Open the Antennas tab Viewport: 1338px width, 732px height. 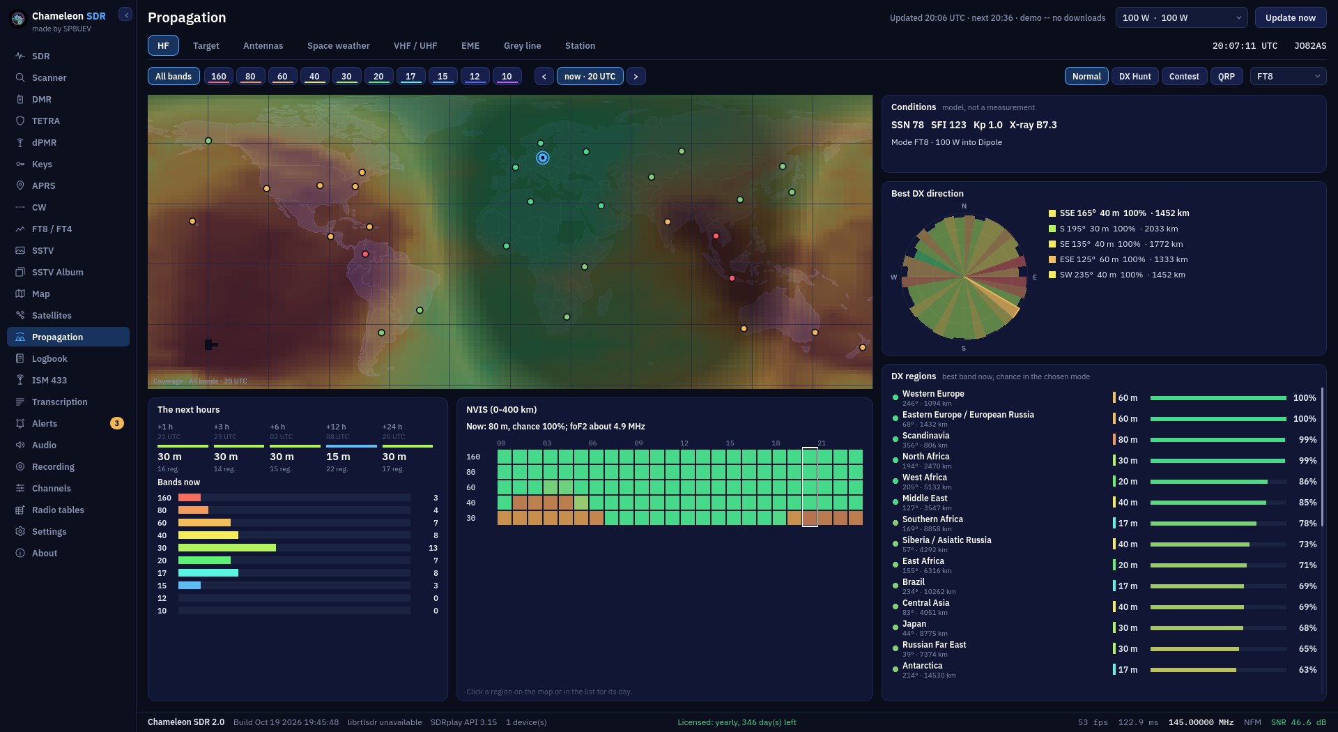[x=263, y=45]
